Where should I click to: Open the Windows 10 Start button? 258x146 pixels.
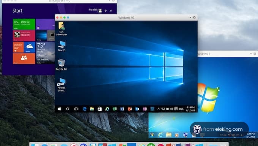click(59, 109)
